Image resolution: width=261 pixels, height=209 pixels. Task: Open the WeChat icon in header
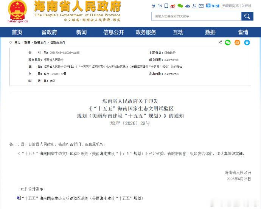180,6
